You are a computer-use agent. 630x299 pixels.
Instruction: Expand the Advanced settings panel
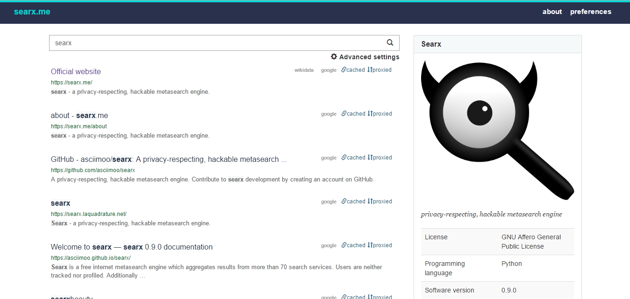click(x=369, y=57)
